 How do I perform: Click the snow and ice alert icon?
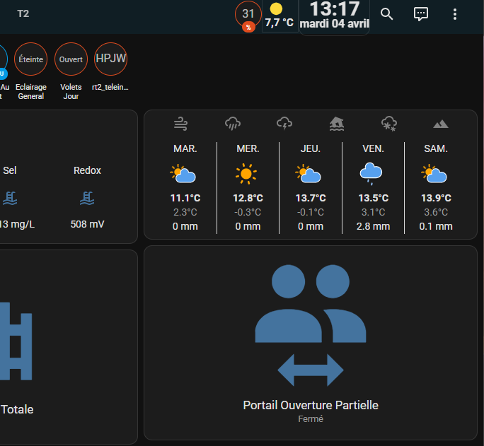click(x=389, y=124)
